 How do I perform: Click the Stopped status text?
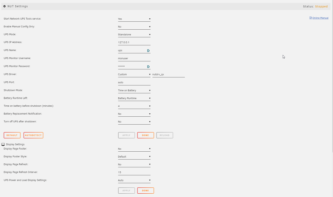click(x=321, y=7)
